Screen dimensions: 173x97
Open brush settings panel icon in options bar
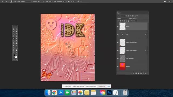(15, 2)
